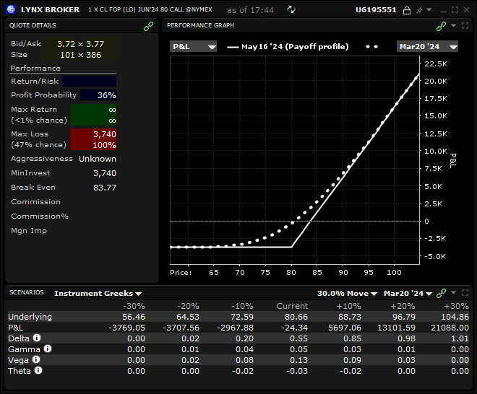Click the Quote Details link chain icon
The width and height of the screenshot is (477, 394).
149,25
